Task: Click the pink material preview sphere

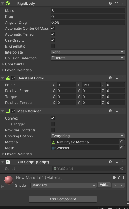Action: coord(9,180)
